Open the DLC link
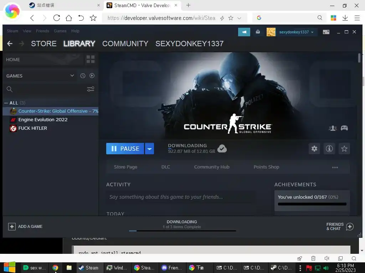 [x=165, y=167]
